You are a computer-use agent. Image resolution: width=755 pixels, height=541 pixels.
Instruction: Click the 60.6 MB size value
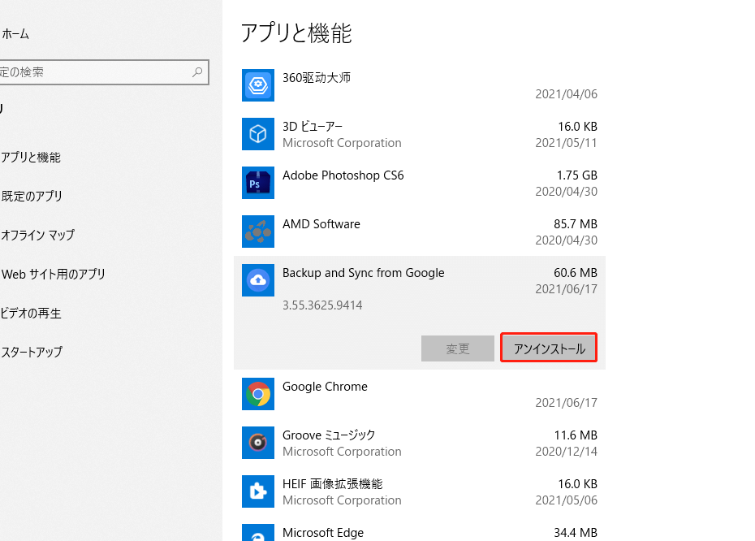[576, 273]
